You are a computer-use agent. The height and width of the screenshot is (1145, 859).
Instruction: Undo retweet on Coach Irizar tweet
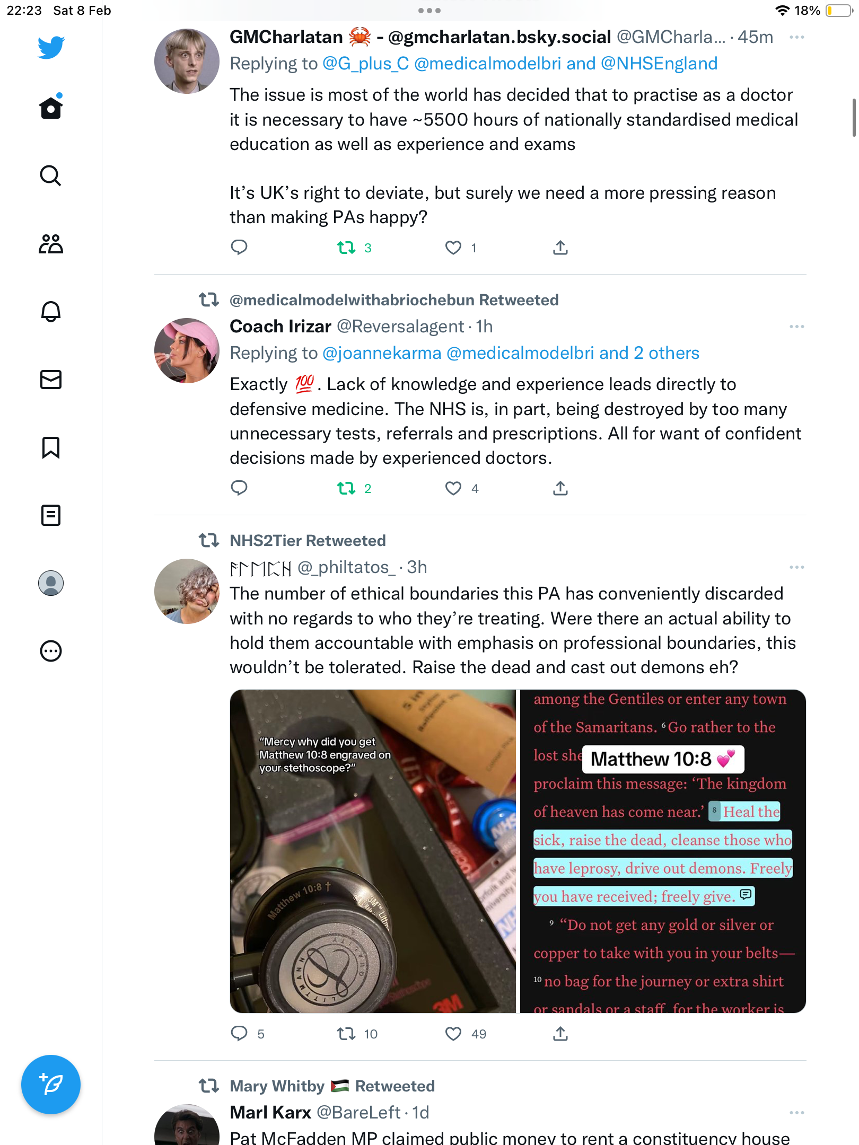click(347, 488)
